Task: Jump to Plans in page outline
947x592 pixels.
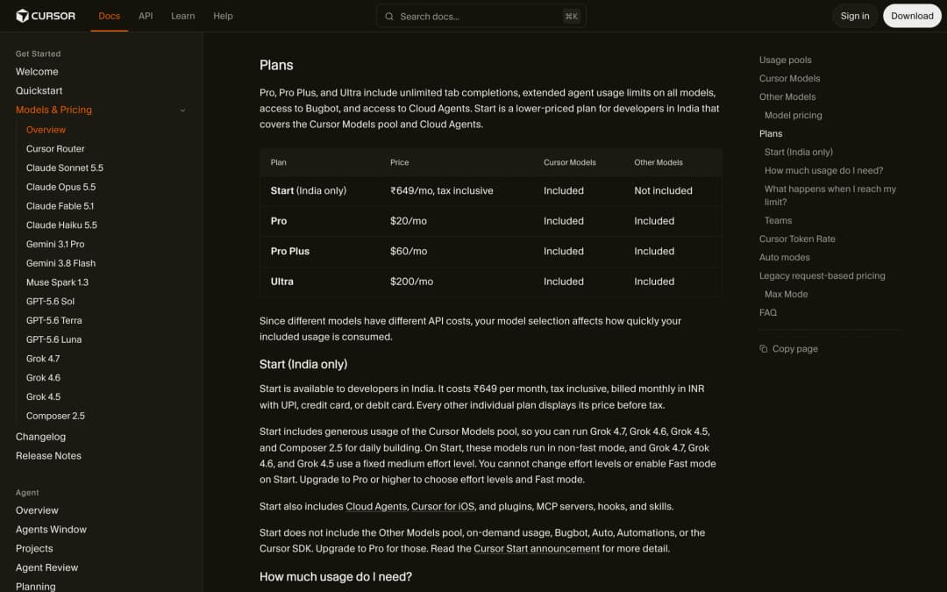Action: pos(771,133)
